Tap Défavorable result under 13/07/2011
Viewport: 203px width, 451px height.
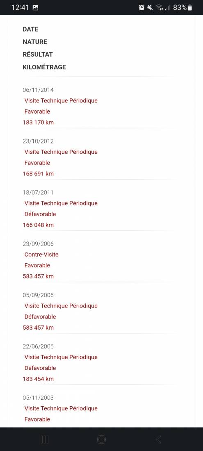(40, 214)
